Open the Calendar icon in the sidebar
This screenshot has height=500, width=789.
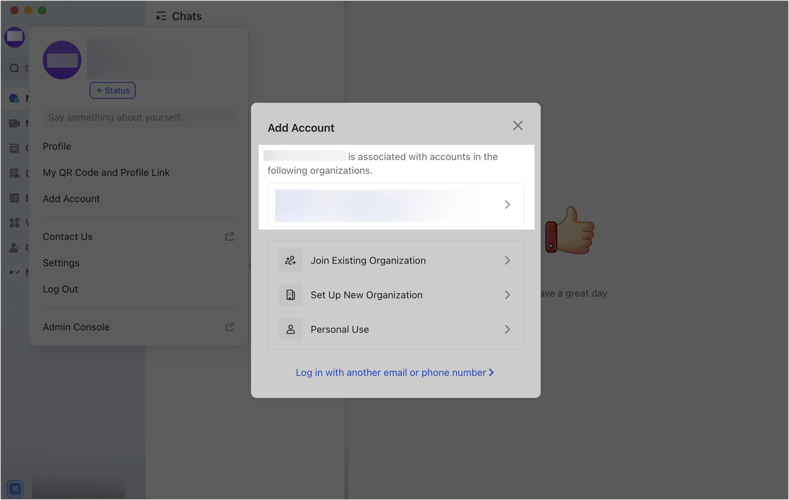[x=14, y=148]
